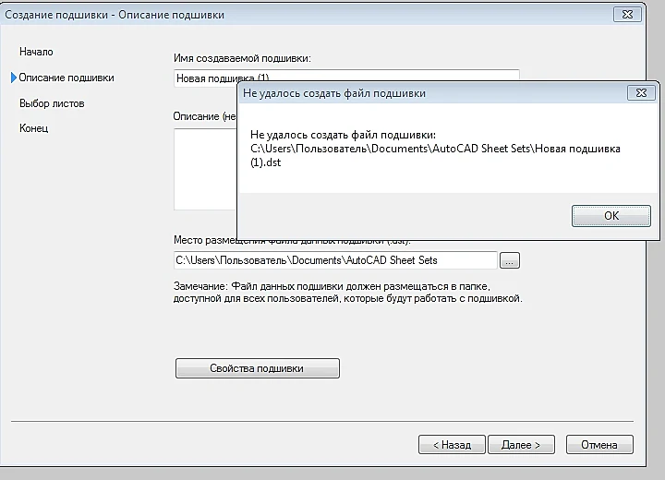The width and height of the screenshot is (665, 480).
Task: Open 'Свойства подшивки' properties button
Action: tap(258, 368)
